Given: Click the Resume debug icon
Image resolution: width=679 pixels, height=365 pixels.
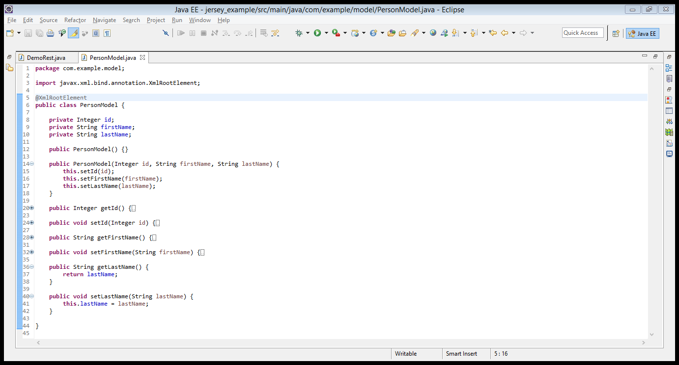Looking at the screenshot, I should point(181,33).
